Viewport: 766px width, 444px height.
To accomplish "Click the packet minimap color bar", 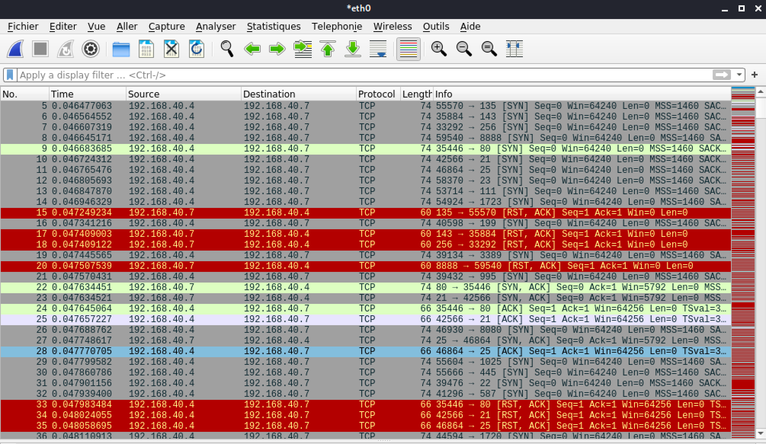I will (743, 263).
